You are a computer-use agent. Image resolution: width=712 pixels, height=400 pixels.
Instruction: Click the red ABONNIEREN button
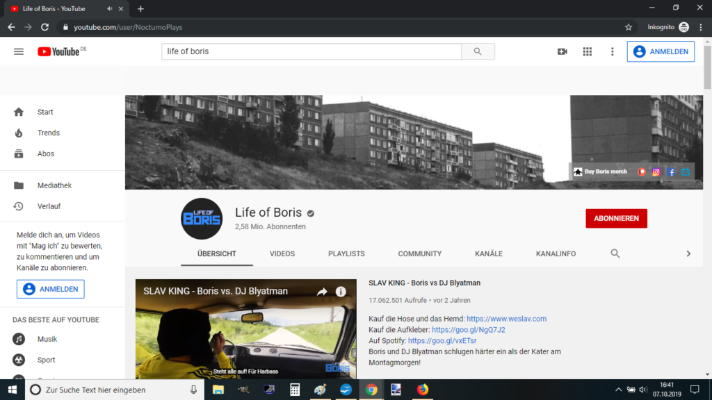click(x=616, y=219)
